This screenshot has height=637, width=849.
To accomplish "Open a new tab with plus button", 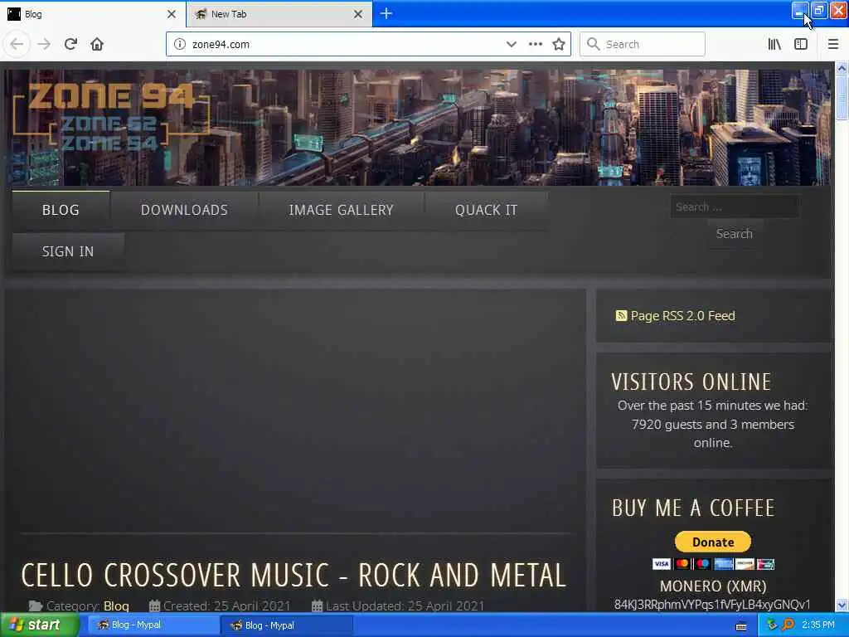I will pyautogui.click(x=386, y=13).
